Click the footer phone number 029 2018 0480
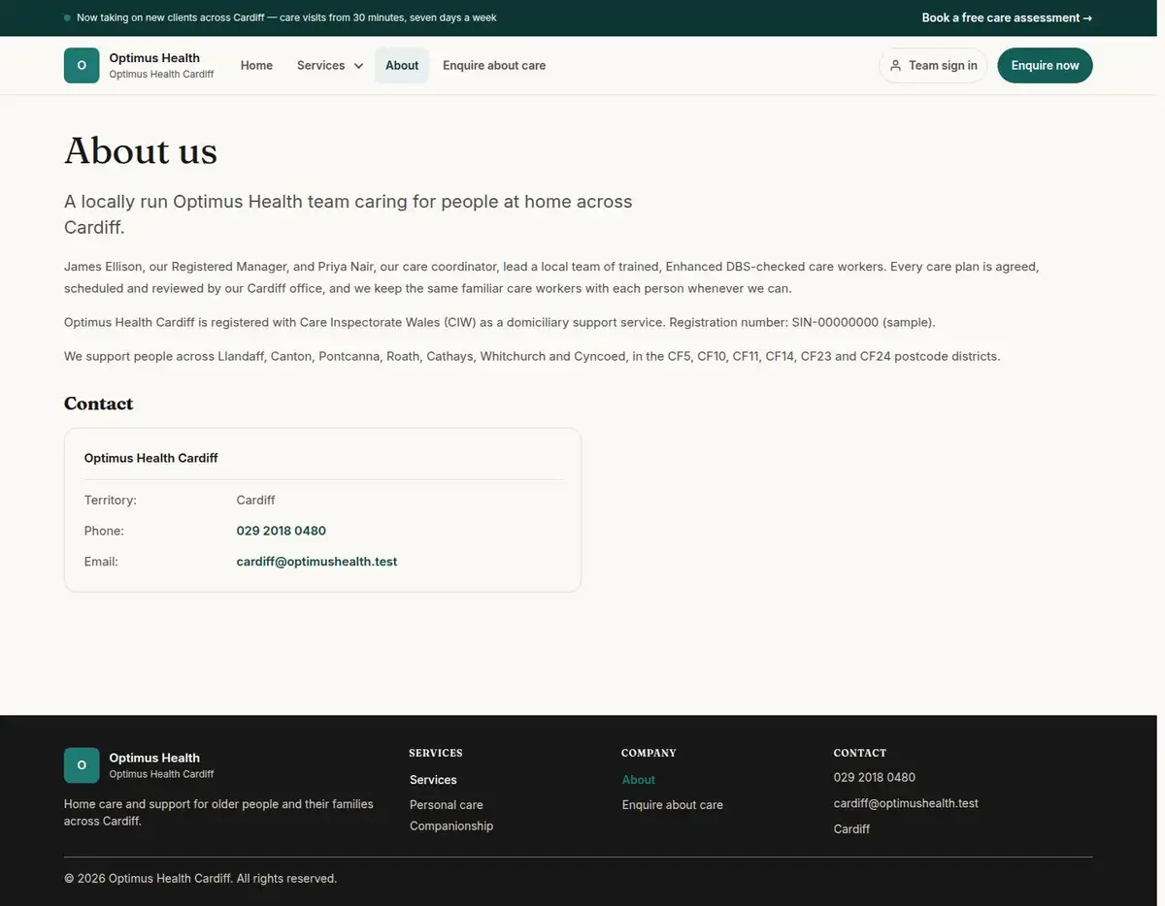1165x906 pixels. tap(875, 778)
